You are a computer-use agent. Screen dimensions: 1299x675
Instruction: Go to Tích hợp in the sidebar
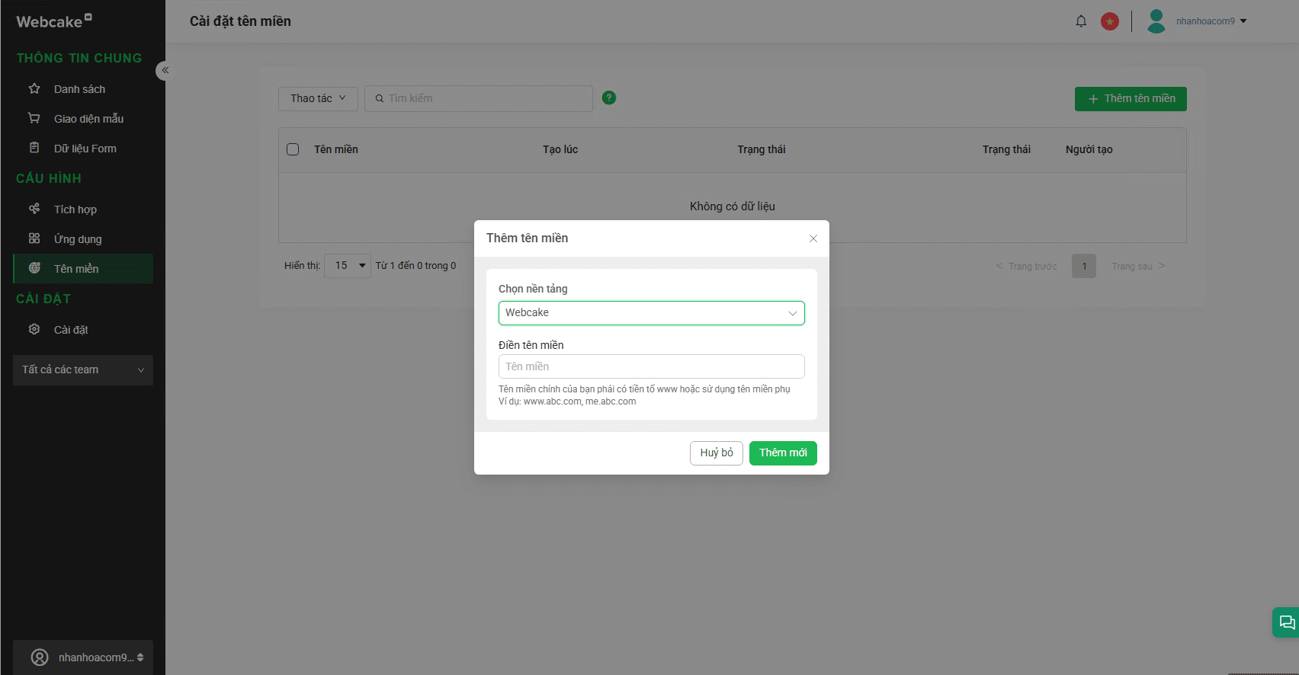coord(75,210)
